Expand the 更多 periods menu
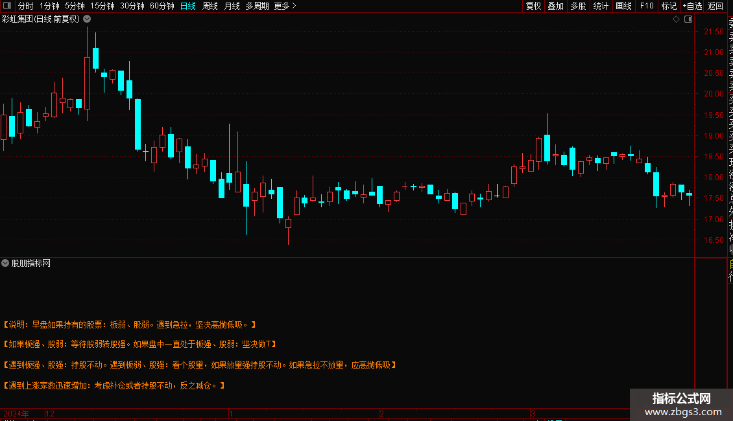733x421 pixels. coord(285,6)
